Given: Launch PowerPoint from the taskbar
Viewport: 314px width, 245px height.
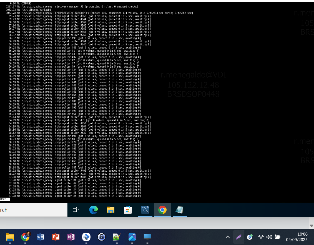Looking at the screenshot, I should click(x=56, y=237).
